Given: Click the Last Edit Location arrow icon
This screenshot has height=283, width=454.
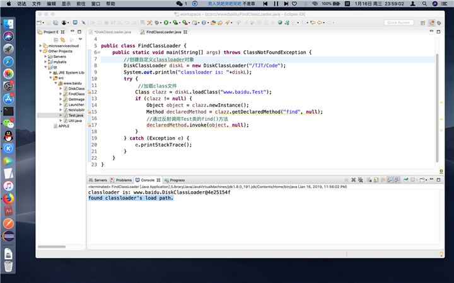Looking at the screenshot, I should coord(313,23).
